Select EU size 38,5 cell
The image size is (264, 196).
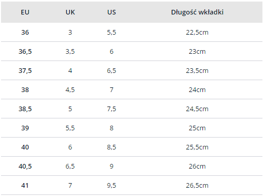point(25,109)
